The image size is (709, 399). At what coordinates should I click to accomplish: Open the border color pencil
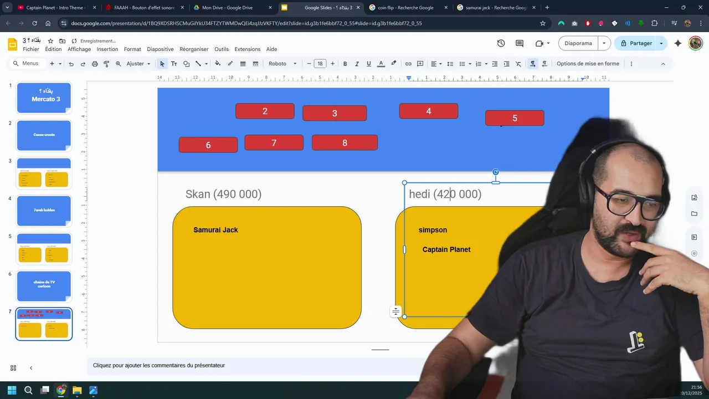[230, 64]
